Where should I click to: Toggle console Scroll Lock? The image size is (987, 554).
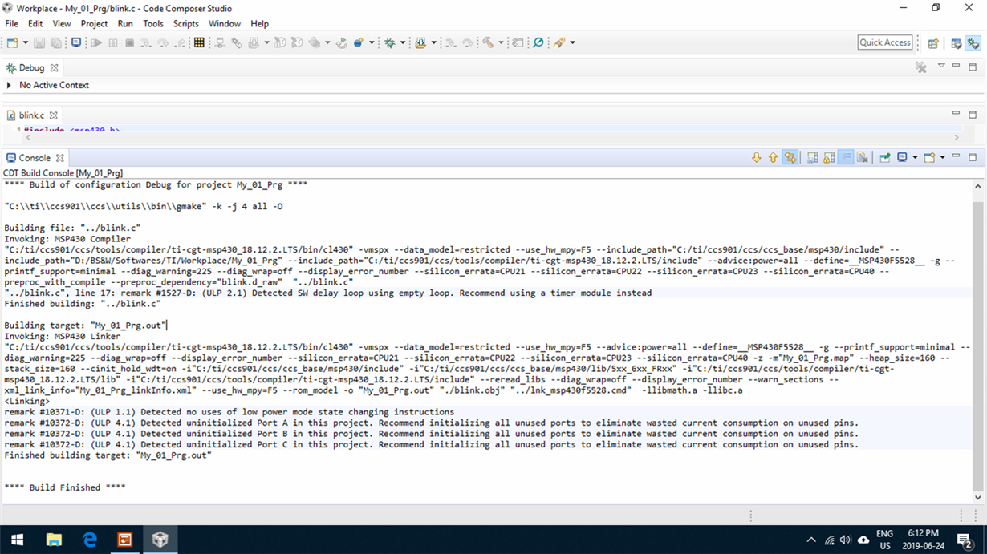(829, 158)
